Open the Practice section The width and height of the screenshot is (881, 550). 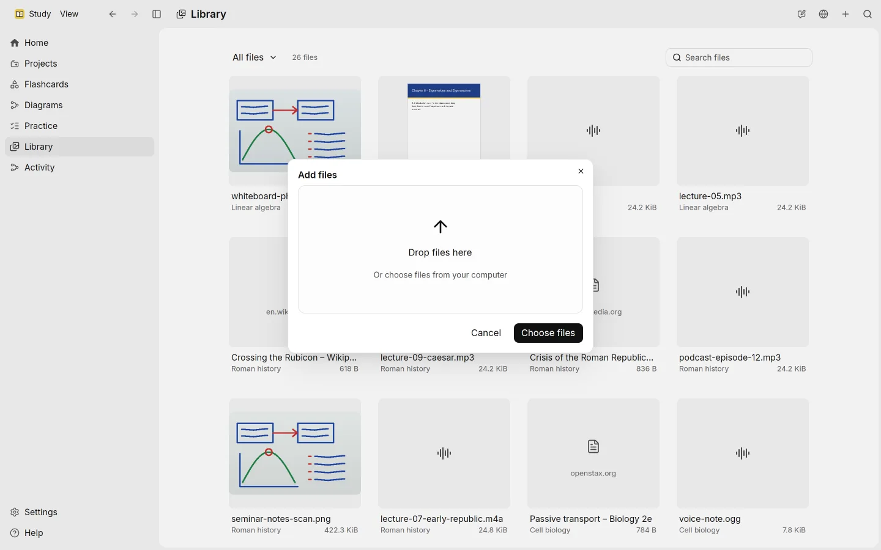(80, 126)
